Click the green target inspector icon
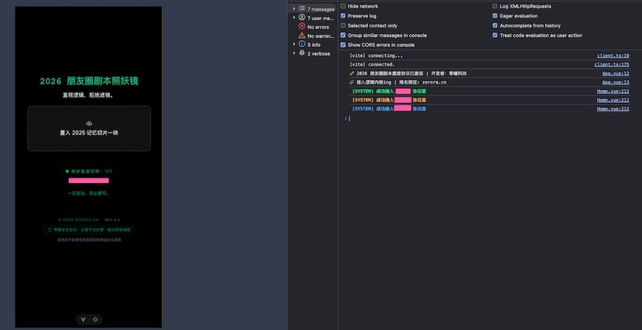 [x=95, y=319]
